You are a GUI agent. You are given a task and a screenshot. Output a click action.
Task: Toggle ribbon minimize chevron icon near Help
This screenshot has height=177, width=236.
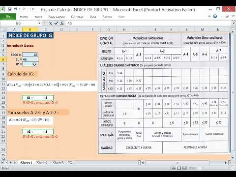(x=209, y=16)
